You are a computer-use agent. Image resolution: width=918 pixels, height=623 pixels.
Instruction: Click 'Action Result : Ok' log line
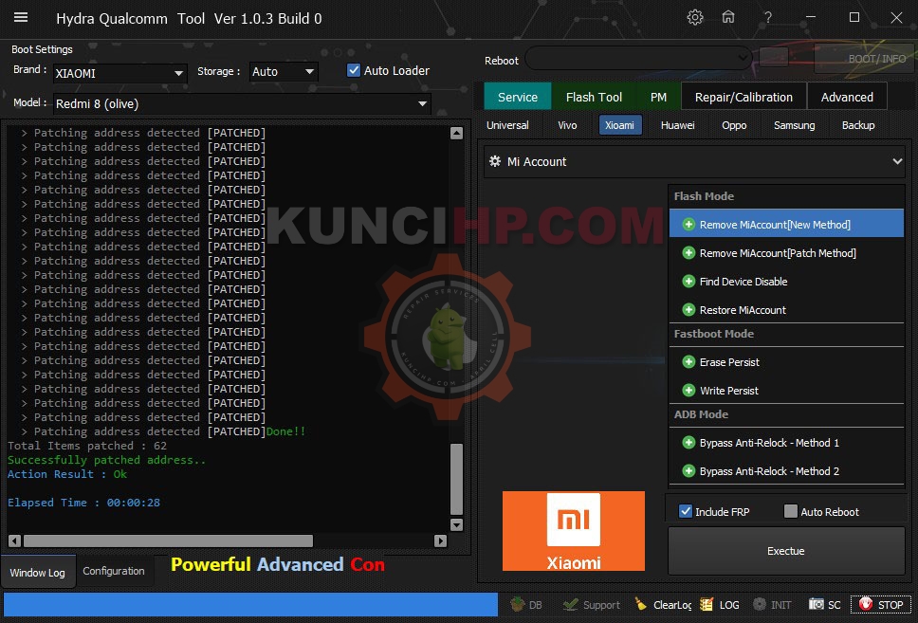point(67,474)
